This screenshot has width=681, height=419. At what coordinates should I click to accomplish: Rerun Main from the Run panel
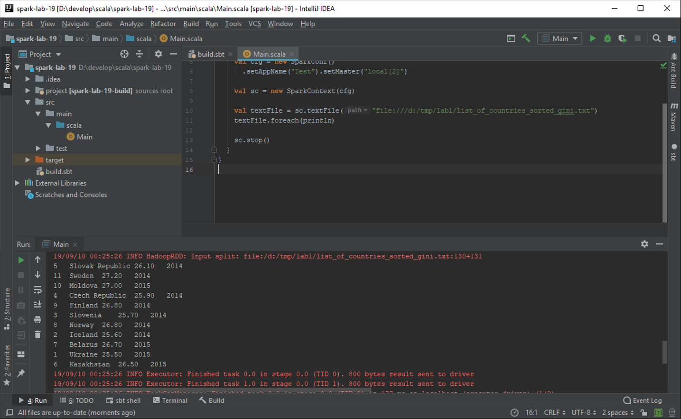21,260
